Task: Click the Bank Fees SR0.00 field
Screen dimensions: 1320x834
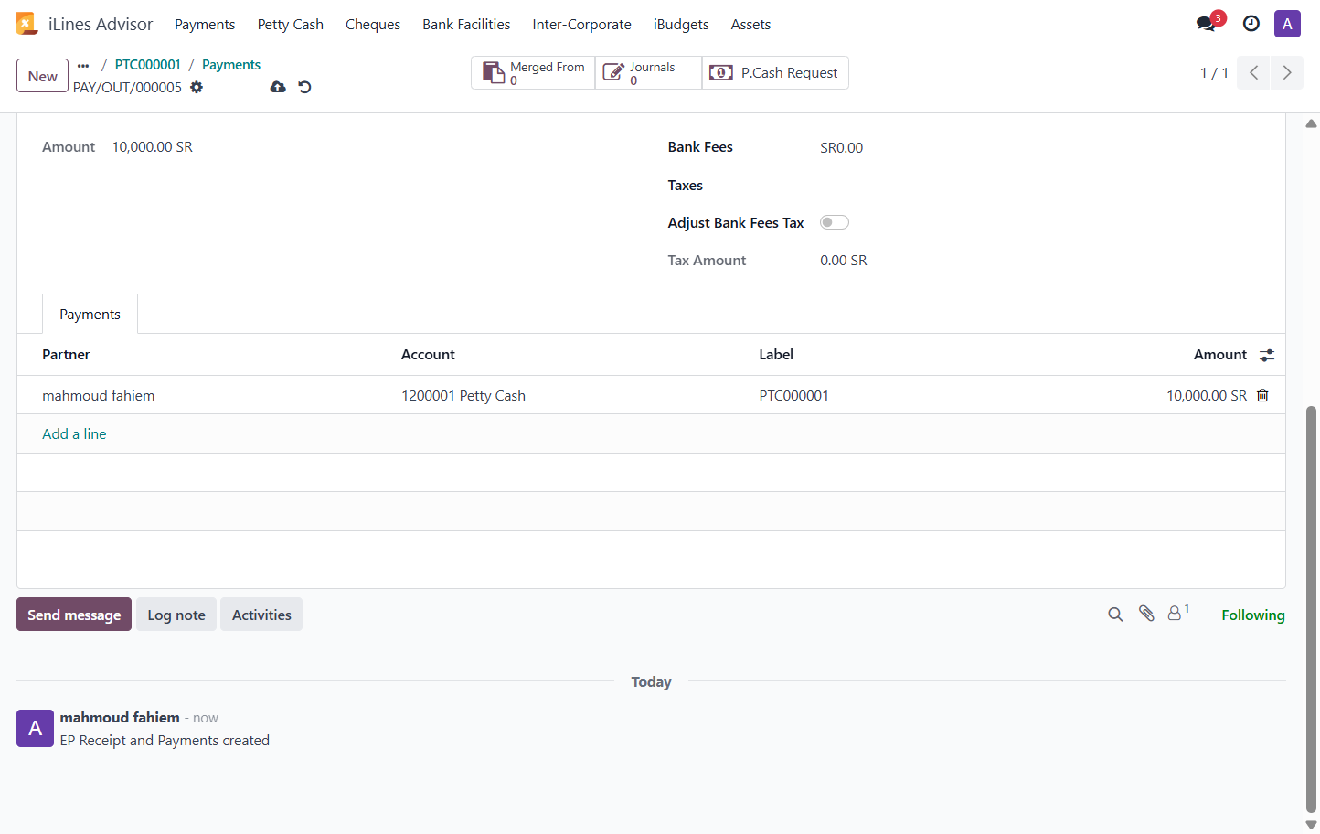Action: coord(842,147)
